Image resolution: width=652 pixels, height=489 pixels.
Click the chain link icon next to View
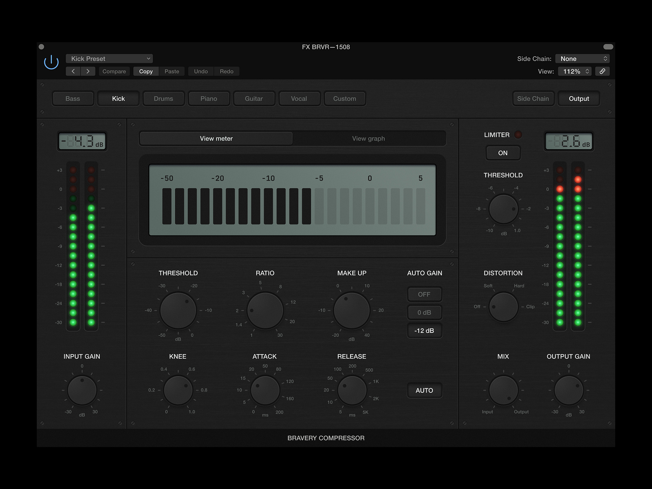(602, 71)
